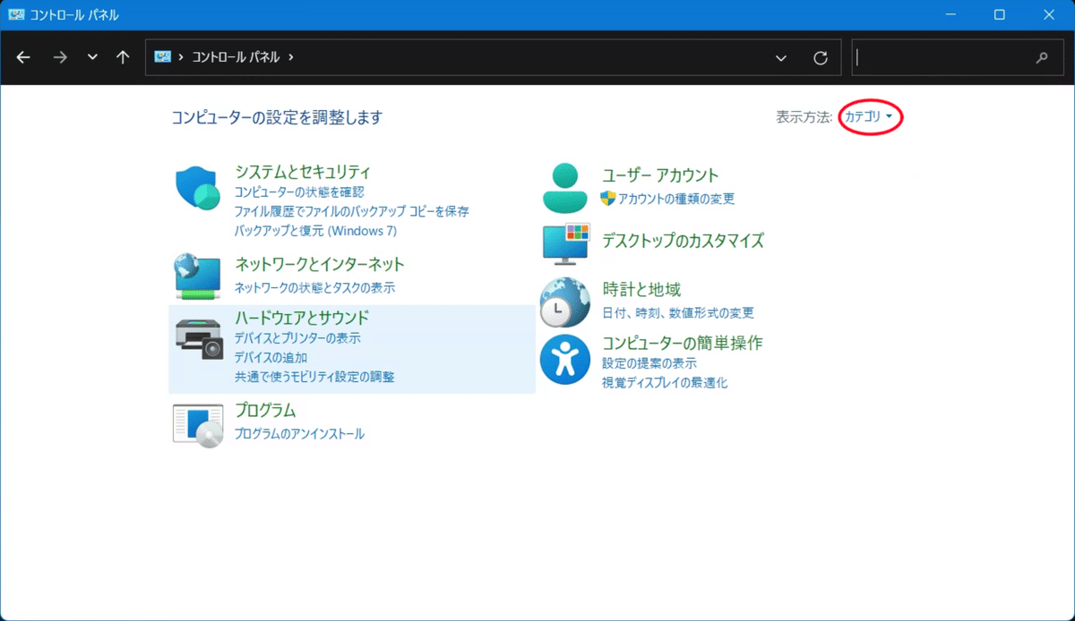Open 共通で使うモビリティ設定の調整 link
The height and width of the screenshot is (621, 1075).
tap(314, 378)
